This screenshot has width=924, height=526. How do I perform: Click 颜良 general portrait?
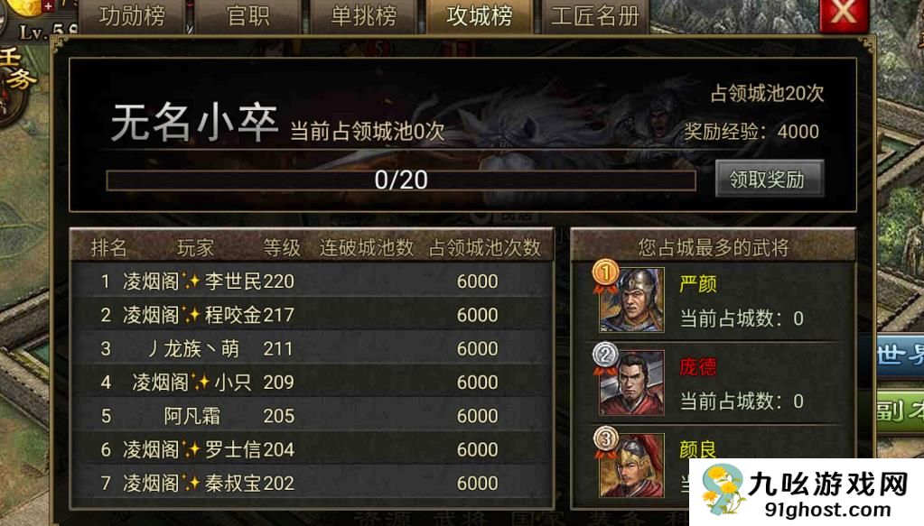[x=633, y=466]
